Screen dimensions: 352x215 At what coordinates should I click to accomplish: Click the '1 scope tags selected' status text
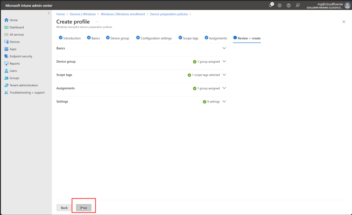(x=206, y=75)
